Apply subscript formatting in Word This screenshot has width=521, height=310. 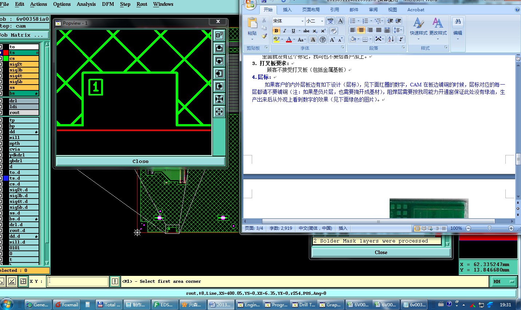(315, 31)
